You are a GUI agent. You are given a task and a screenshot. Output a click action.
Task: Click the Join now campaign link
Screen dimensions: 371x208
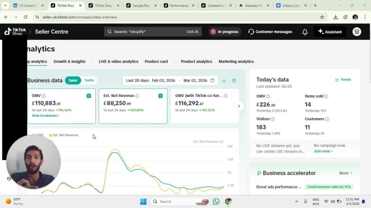(323, 151)
